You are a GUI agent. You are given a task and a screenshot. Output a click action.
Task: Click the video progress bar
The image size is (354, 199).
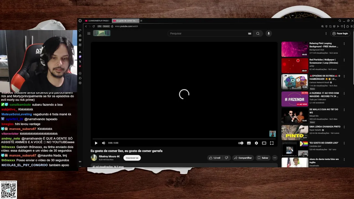coord(184,139)
